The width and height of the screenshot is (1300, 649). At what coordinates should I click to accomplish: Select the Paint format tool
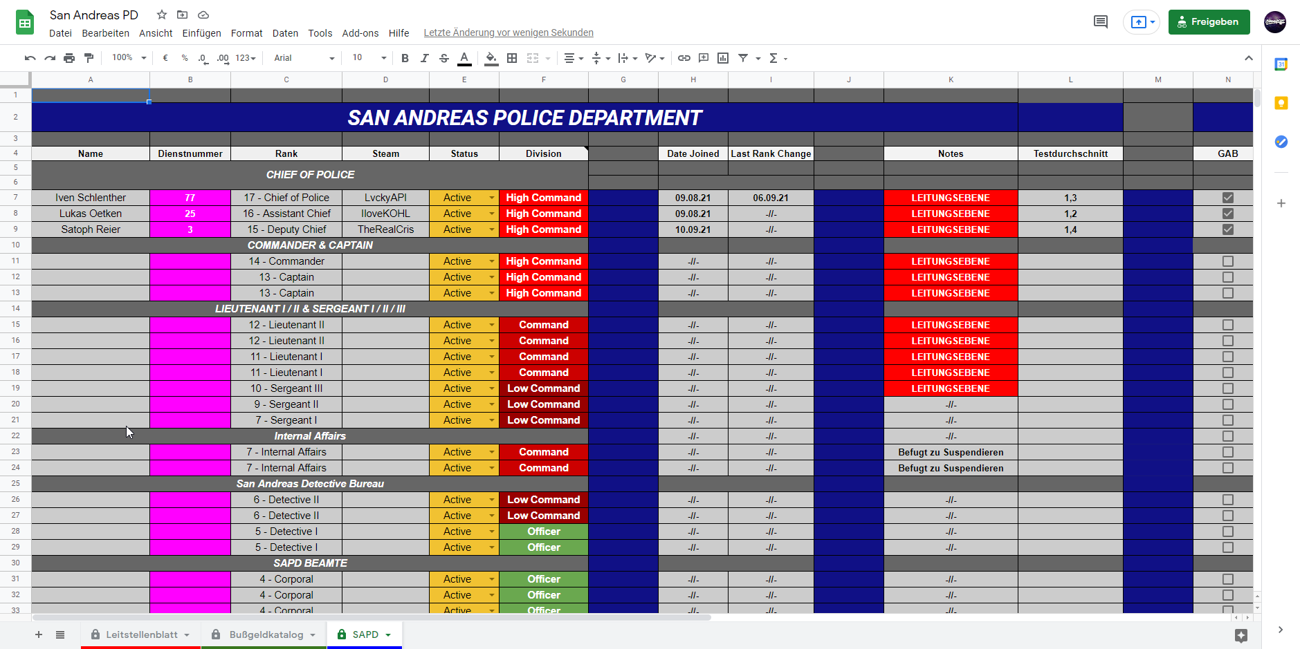click(89, 58)
